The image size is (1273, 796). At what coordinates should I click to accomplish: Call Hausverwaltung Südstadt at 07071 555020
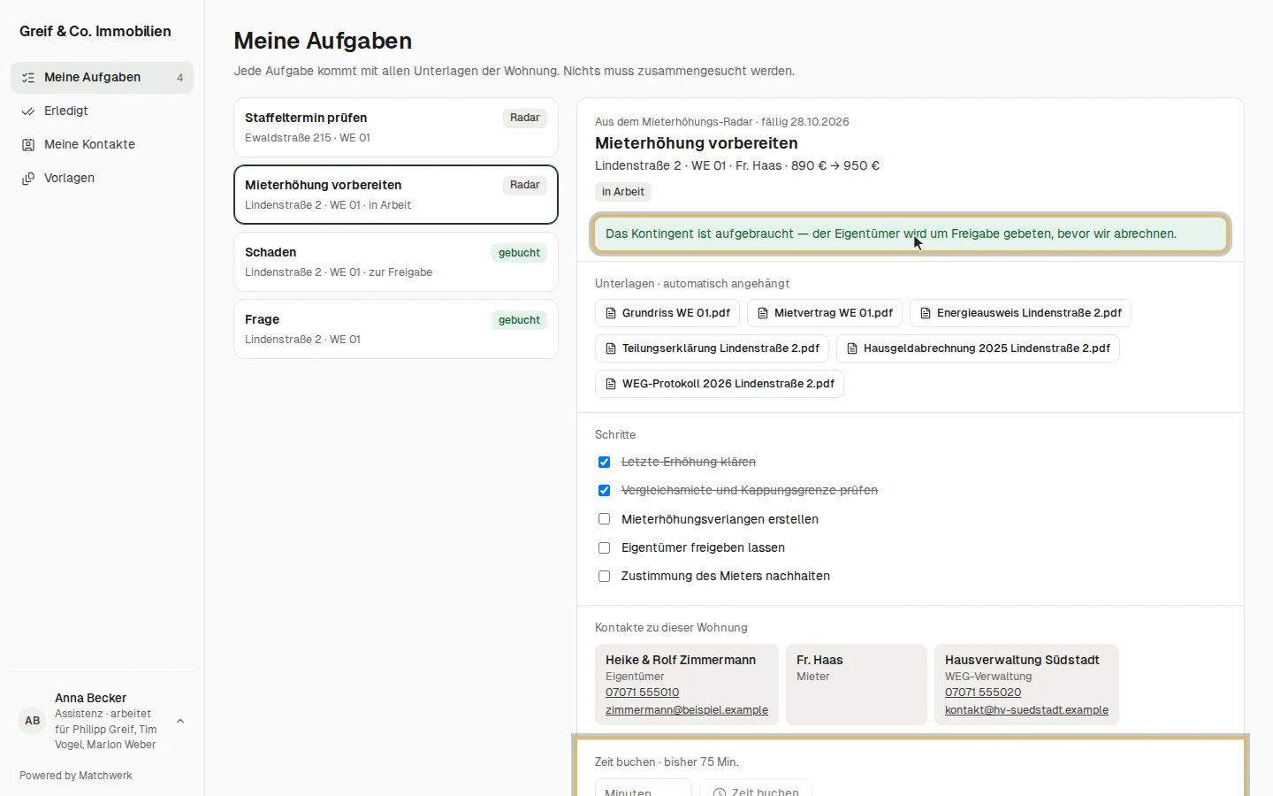coord(983,693)
